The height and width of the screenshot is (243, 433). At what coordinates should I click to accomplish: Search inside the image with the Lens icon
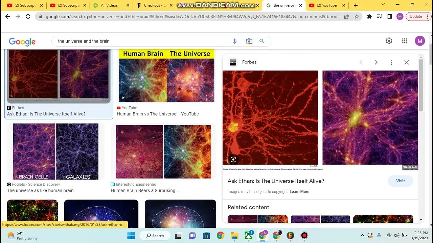[x=233, y=160]
